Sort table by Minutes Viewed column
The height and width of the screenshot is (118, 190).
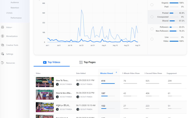[x=106, y=73]
